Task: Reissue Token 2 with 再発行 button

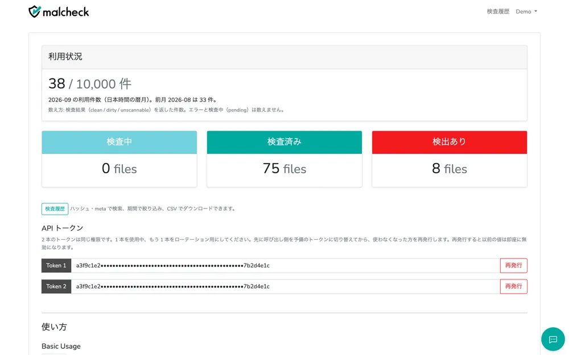Action: [x=513, y=286]
